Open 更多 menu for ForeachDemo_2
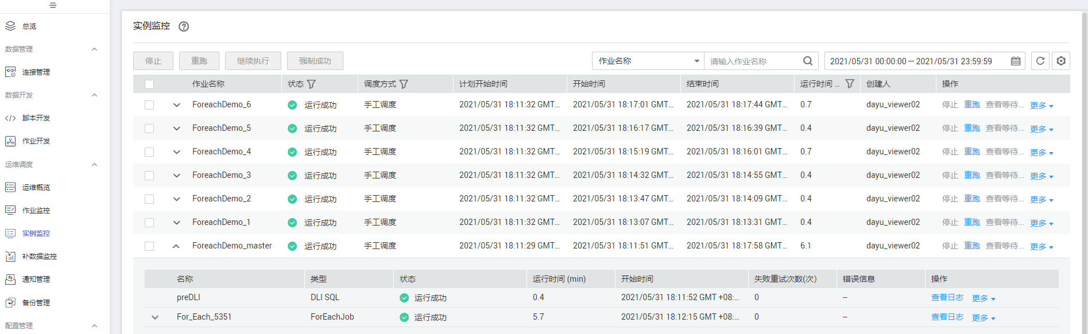Image resolution: width=1088 pixels, height=334 pixels. pos(1041,200)
